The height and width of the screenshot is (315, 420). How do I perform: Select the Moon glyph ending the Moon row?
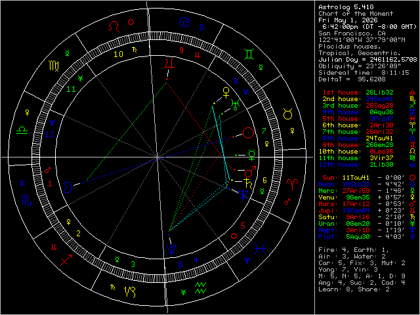pyautogui.click(x=413, y=184)
